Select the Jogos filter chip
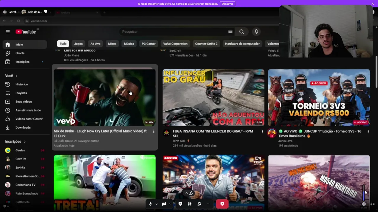 [78, 44]
